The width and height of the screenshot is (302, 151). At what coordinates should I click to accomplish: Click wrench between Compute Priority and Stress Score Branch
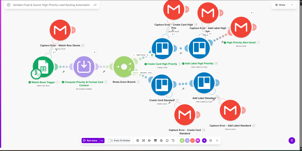pos(104,72)
